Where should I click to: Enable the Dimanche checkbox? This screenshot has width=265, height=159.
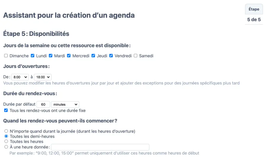pos(6,56)
